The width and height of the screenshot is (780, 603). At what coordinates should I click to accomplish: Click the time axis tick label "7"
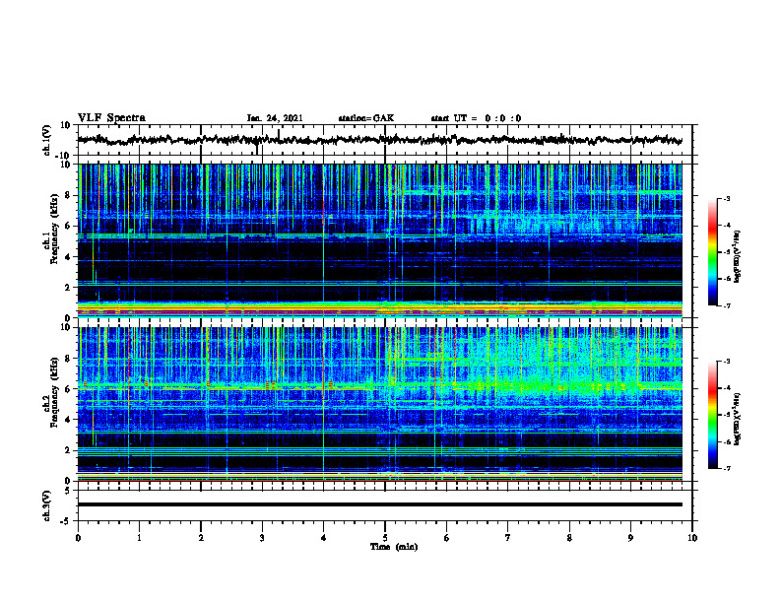point(508,538)
